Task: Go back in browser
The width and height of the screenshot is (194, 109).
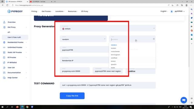Action: pos(3,5)
